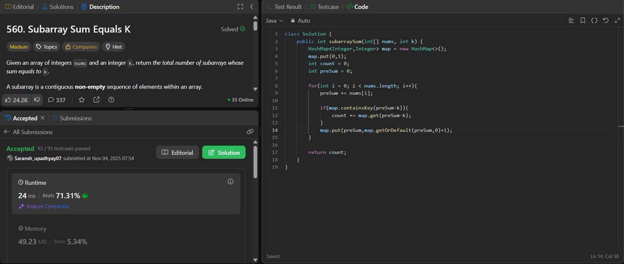Click the 'Ln 14, Col 58' status
Screen dimensions: 624x264
tap(605, 256)
